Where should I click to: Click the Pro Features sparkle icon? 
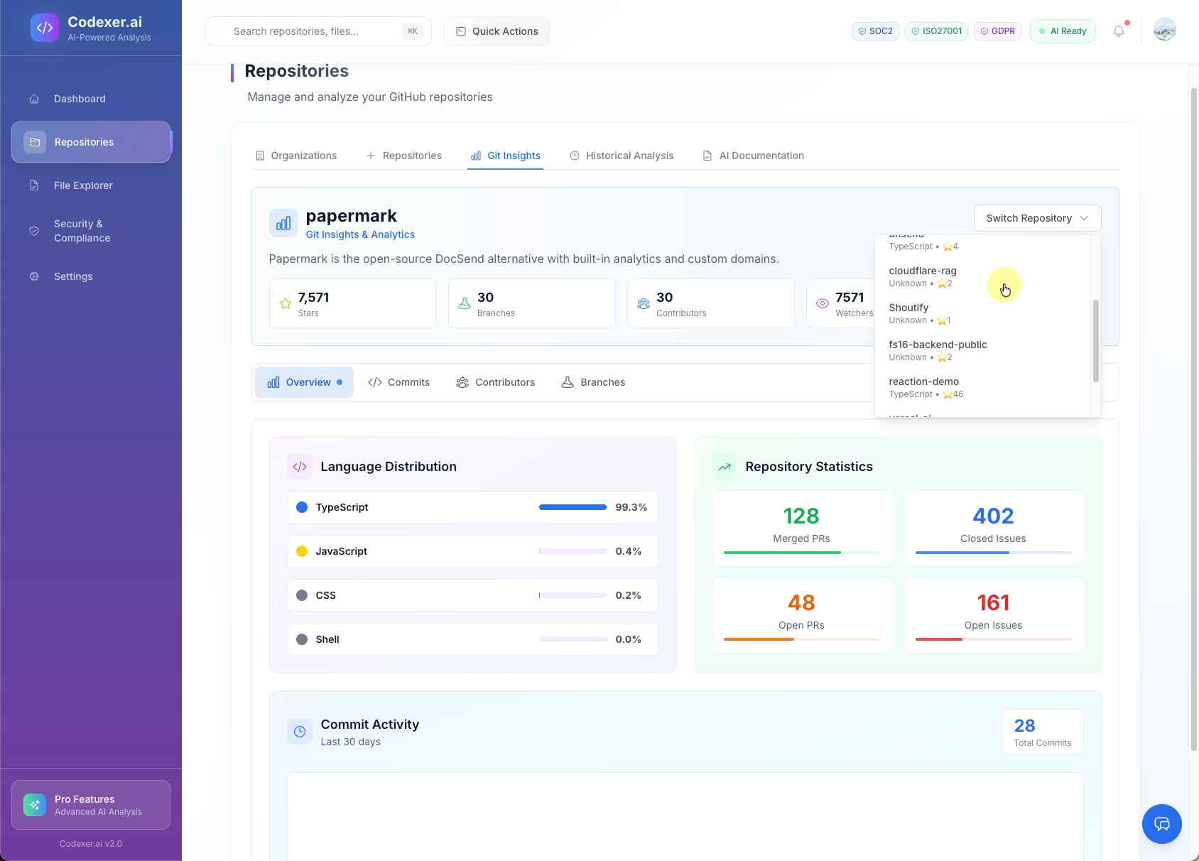(x=33, y=805)
